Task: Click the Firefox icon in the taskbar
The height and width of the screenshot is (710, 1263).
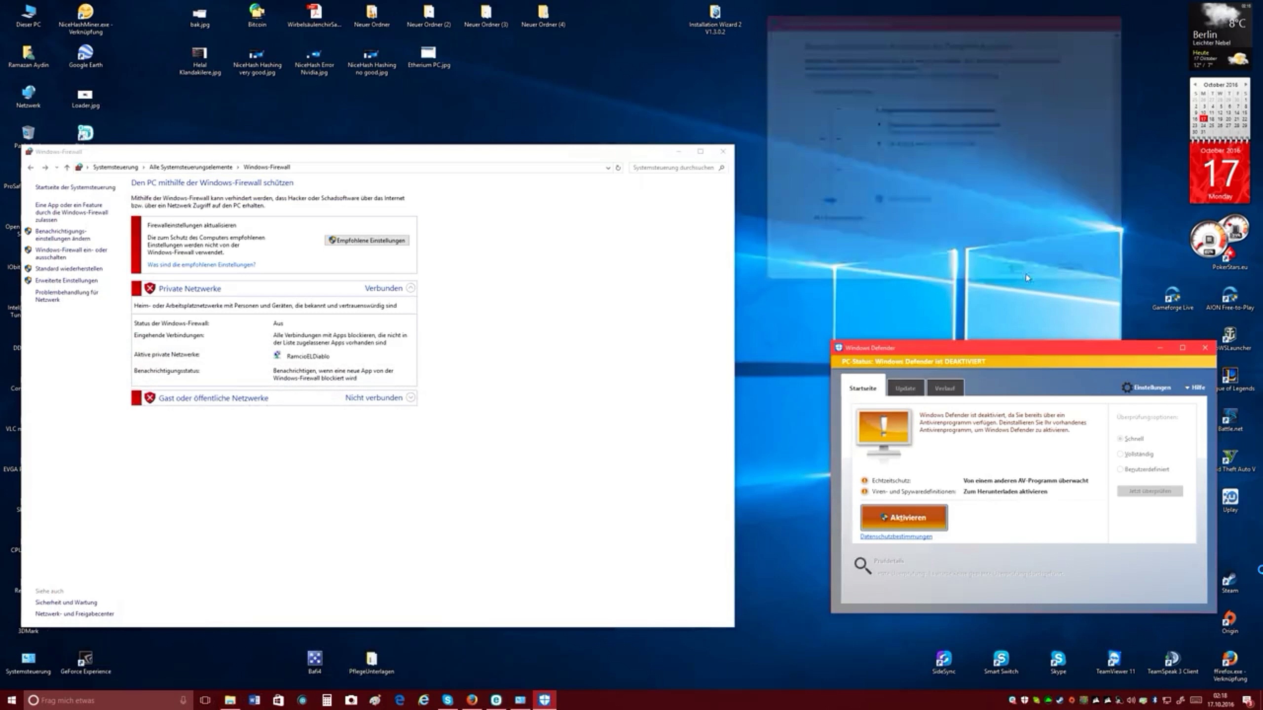Action: (x=472, y=700)
